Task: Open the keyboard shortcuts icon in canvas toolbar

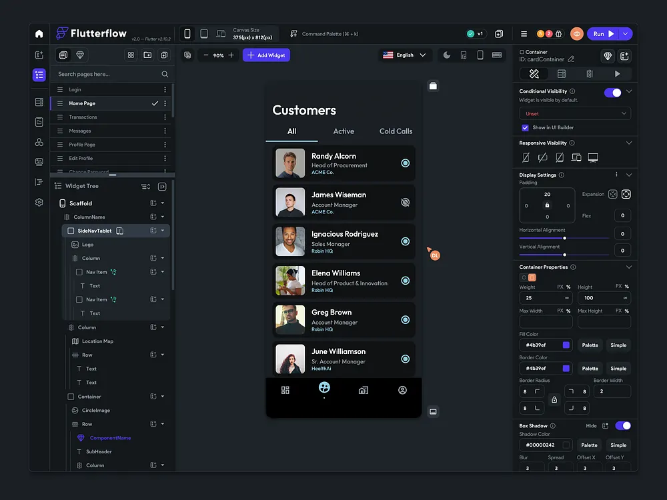Action: pyautogui.click(x=497, y=54)
